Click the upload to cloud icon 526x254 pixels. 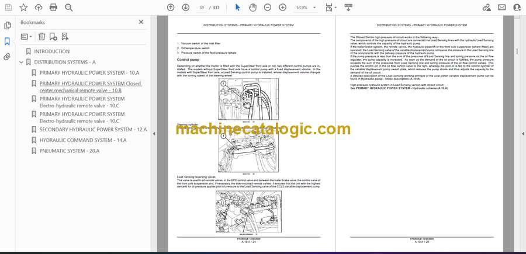[x=39, y=8]
